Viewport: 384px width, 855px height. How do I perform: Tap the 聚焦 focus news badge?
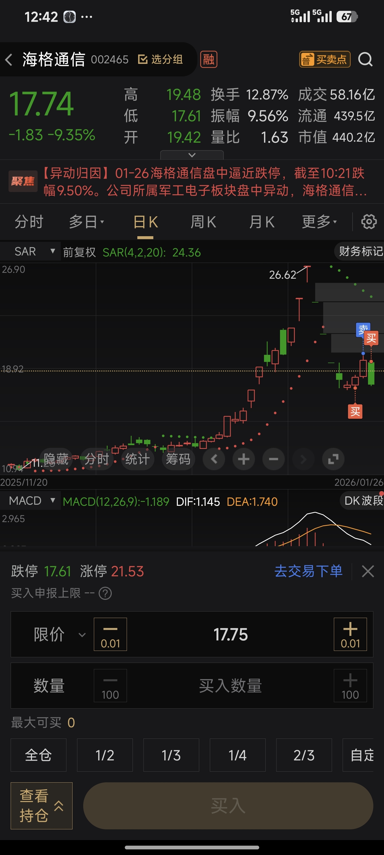click(x=22, y=181)
